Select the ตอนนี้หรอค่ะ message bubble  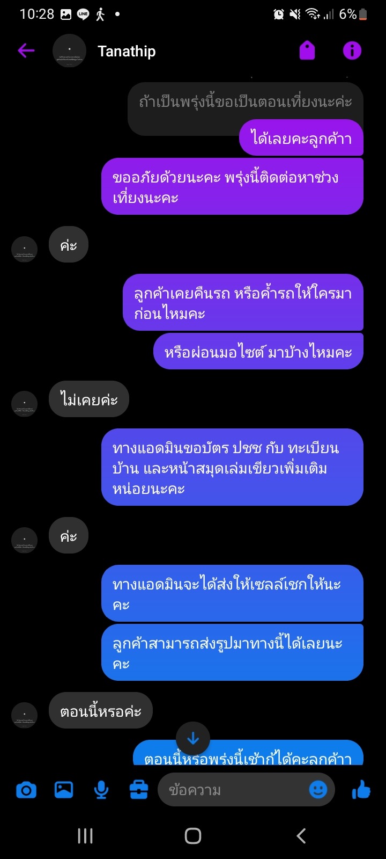(x=101, y=711)
